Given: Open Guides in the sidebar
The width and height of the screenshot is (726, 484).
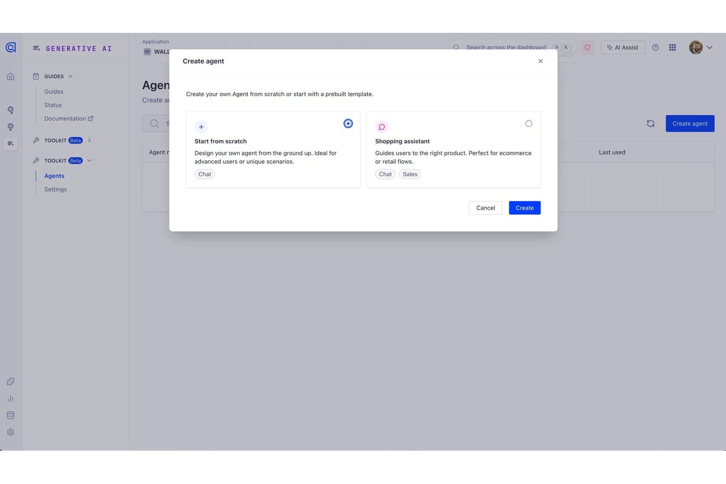Looking at the screenshot, I should 53,92.
